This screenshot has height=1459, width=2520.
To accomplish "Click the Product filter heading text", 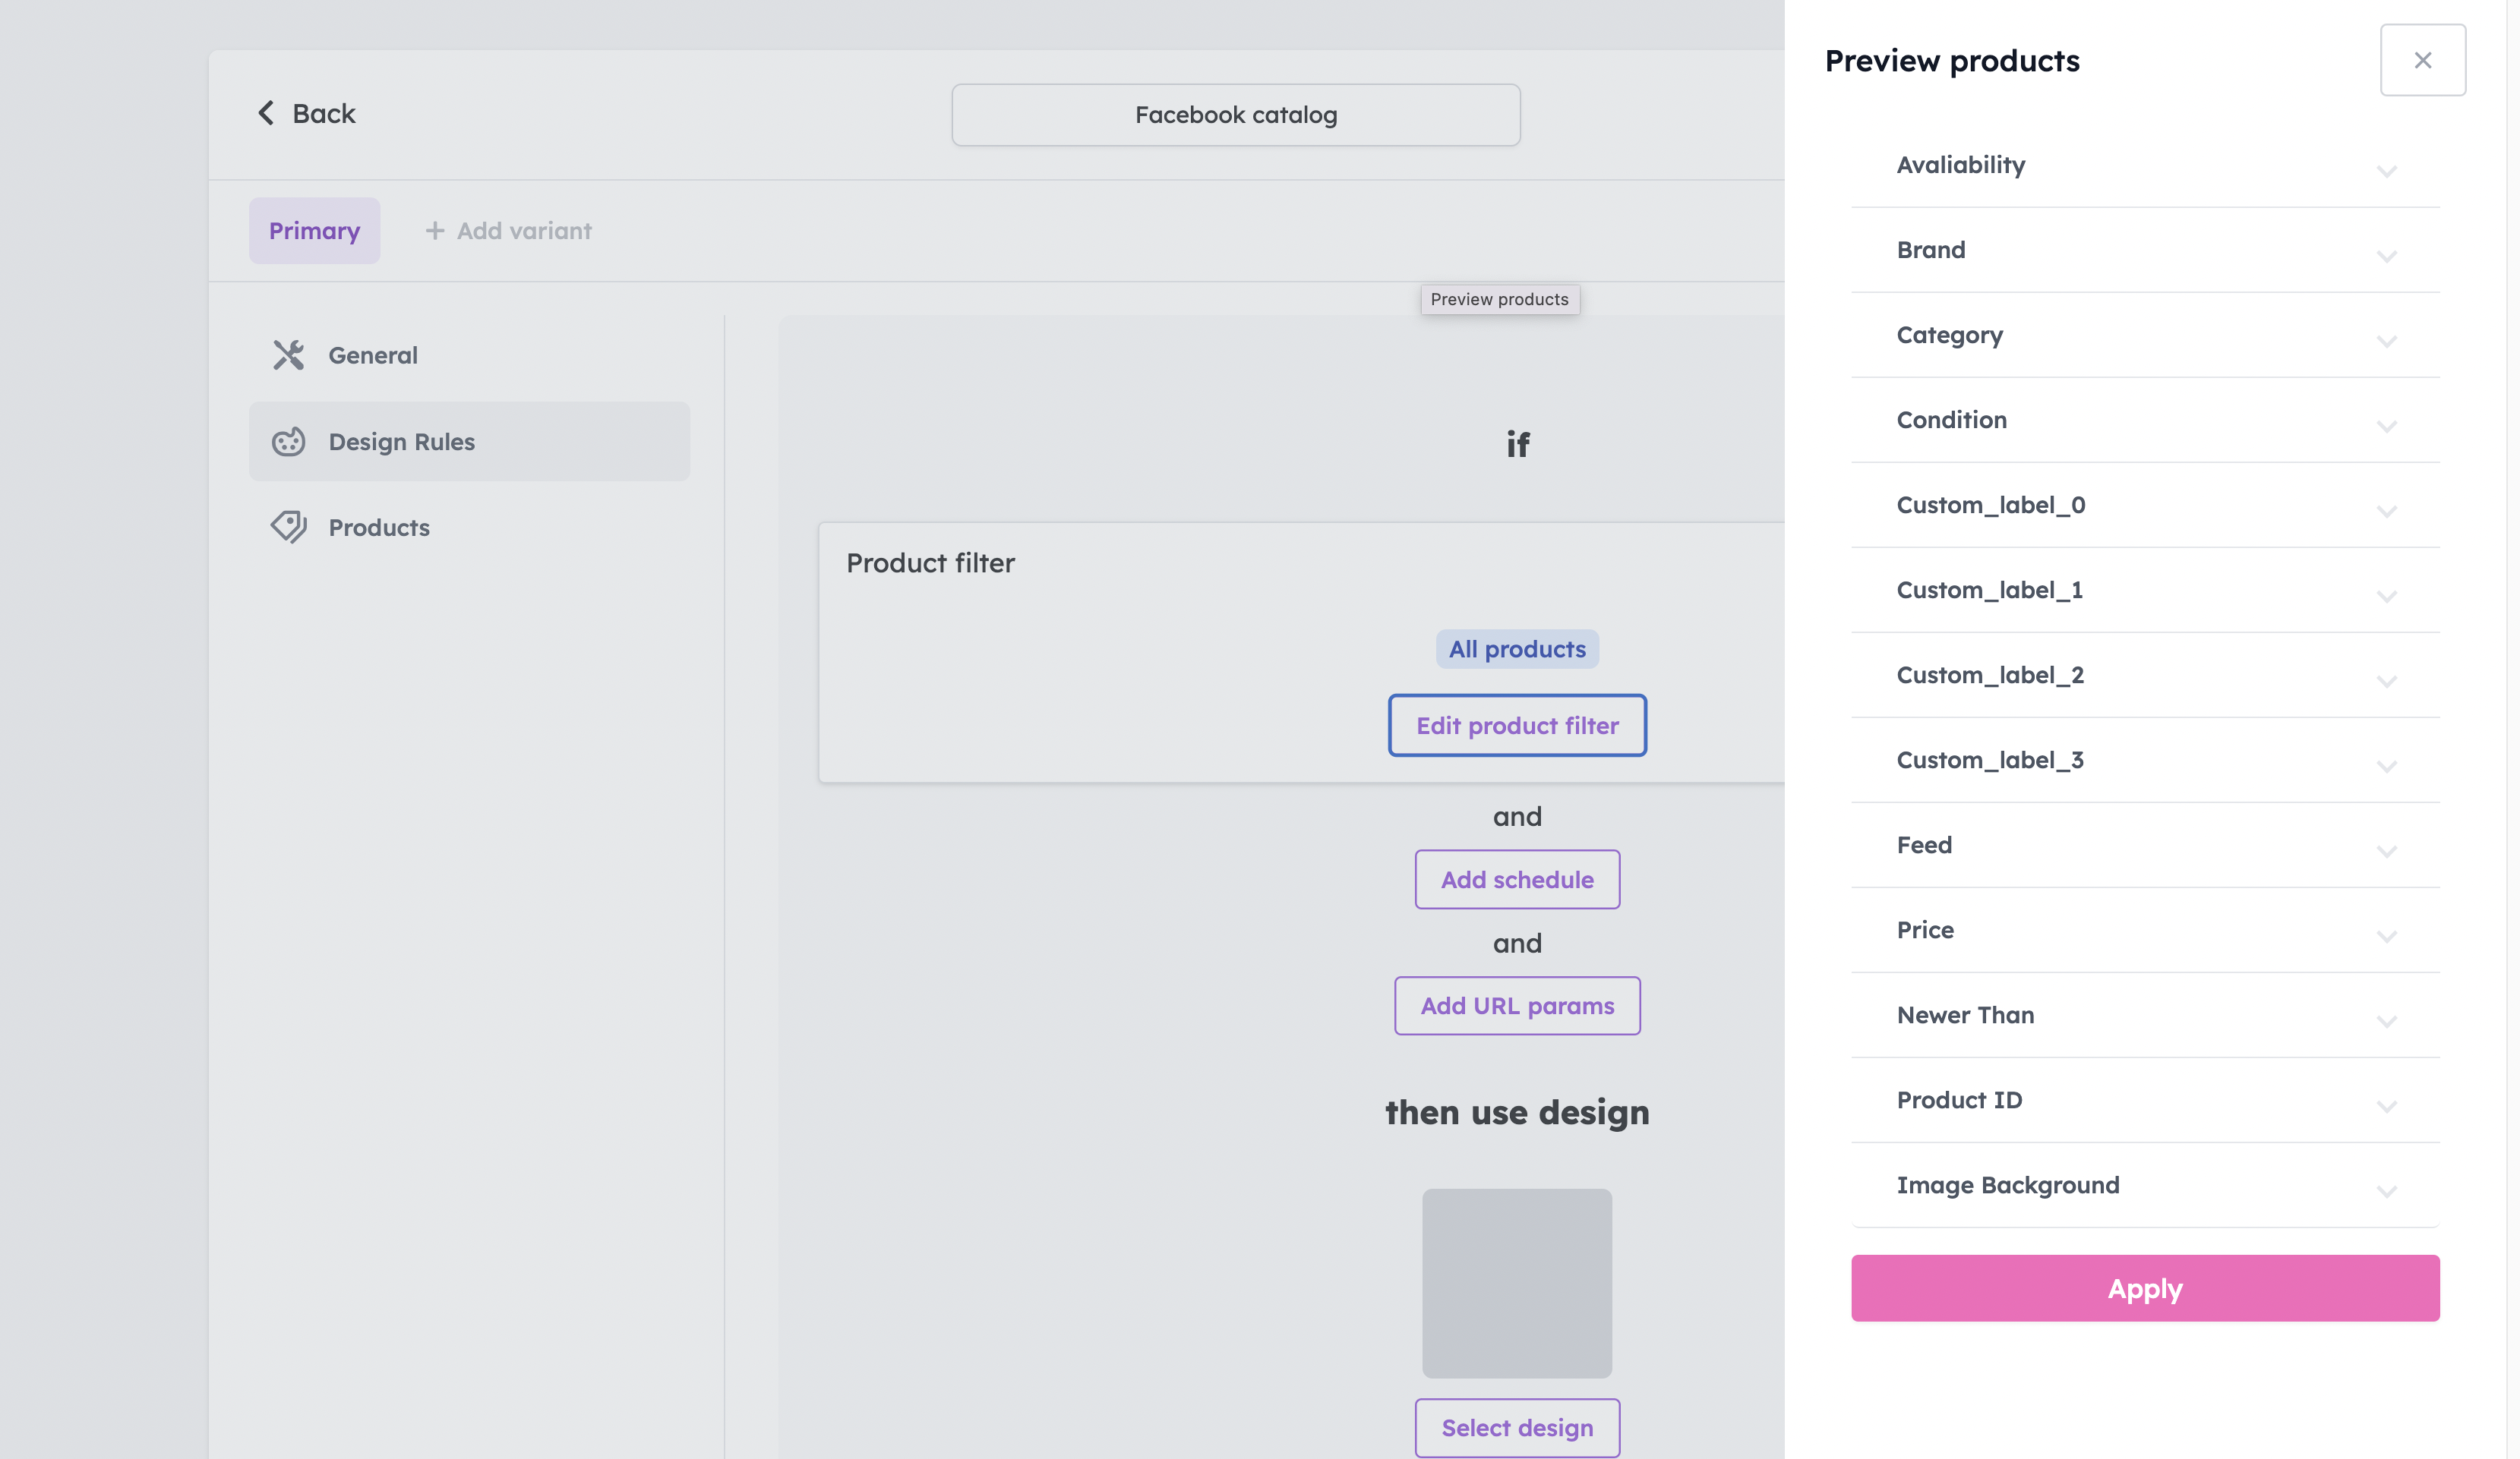I will point(930,562).
